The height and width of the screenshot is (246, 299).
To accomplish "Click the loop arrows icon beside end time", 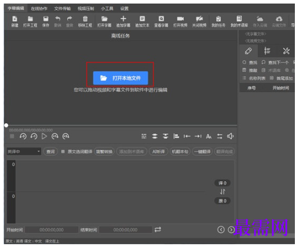I will [158, 229].
